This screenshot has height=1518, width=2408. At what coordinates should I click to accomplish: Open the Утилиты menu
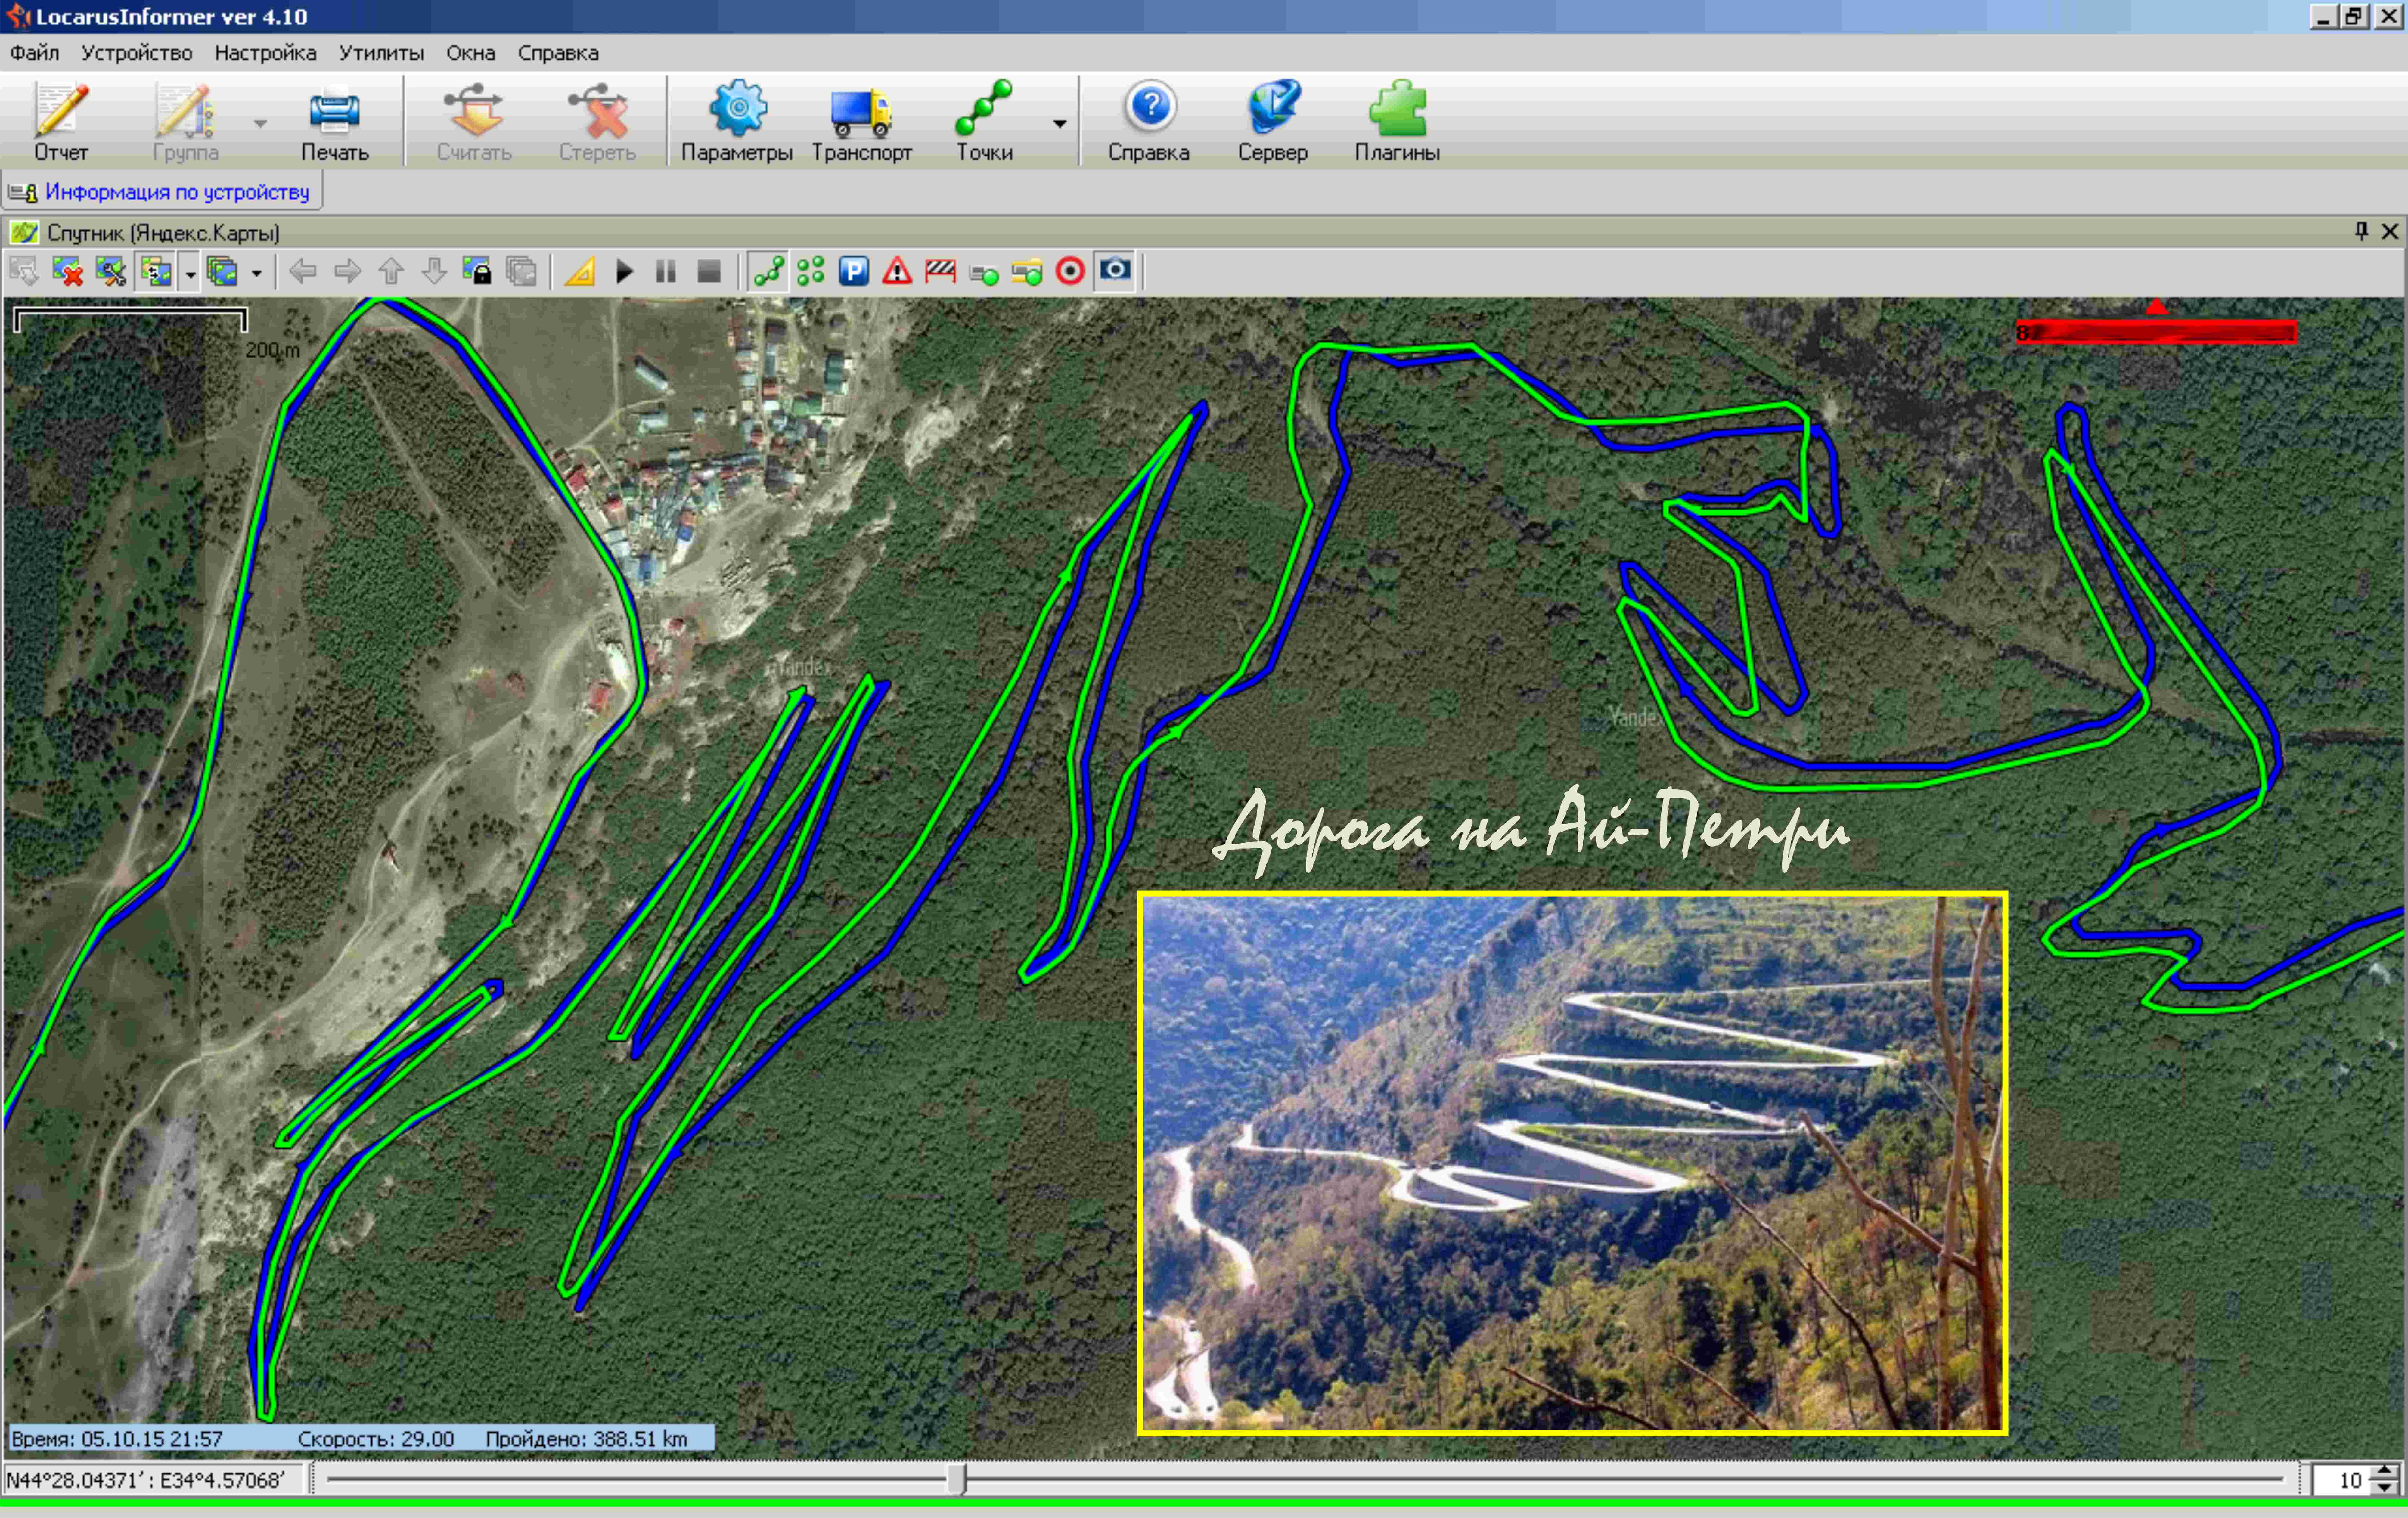point(381,53)
